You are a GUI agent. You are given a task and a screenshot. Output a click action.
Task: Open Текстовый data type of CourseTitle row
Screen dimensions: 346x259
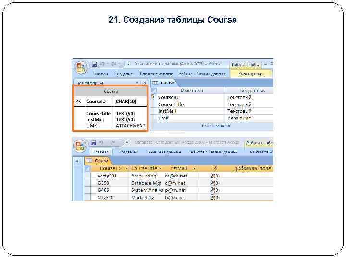coord(239,105)
